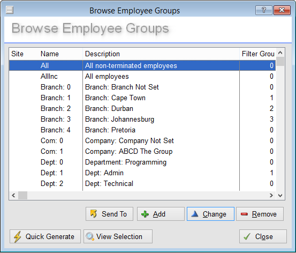Click the lightning bolt Quick Generate icon
The image size is (296, 253).
18,236
